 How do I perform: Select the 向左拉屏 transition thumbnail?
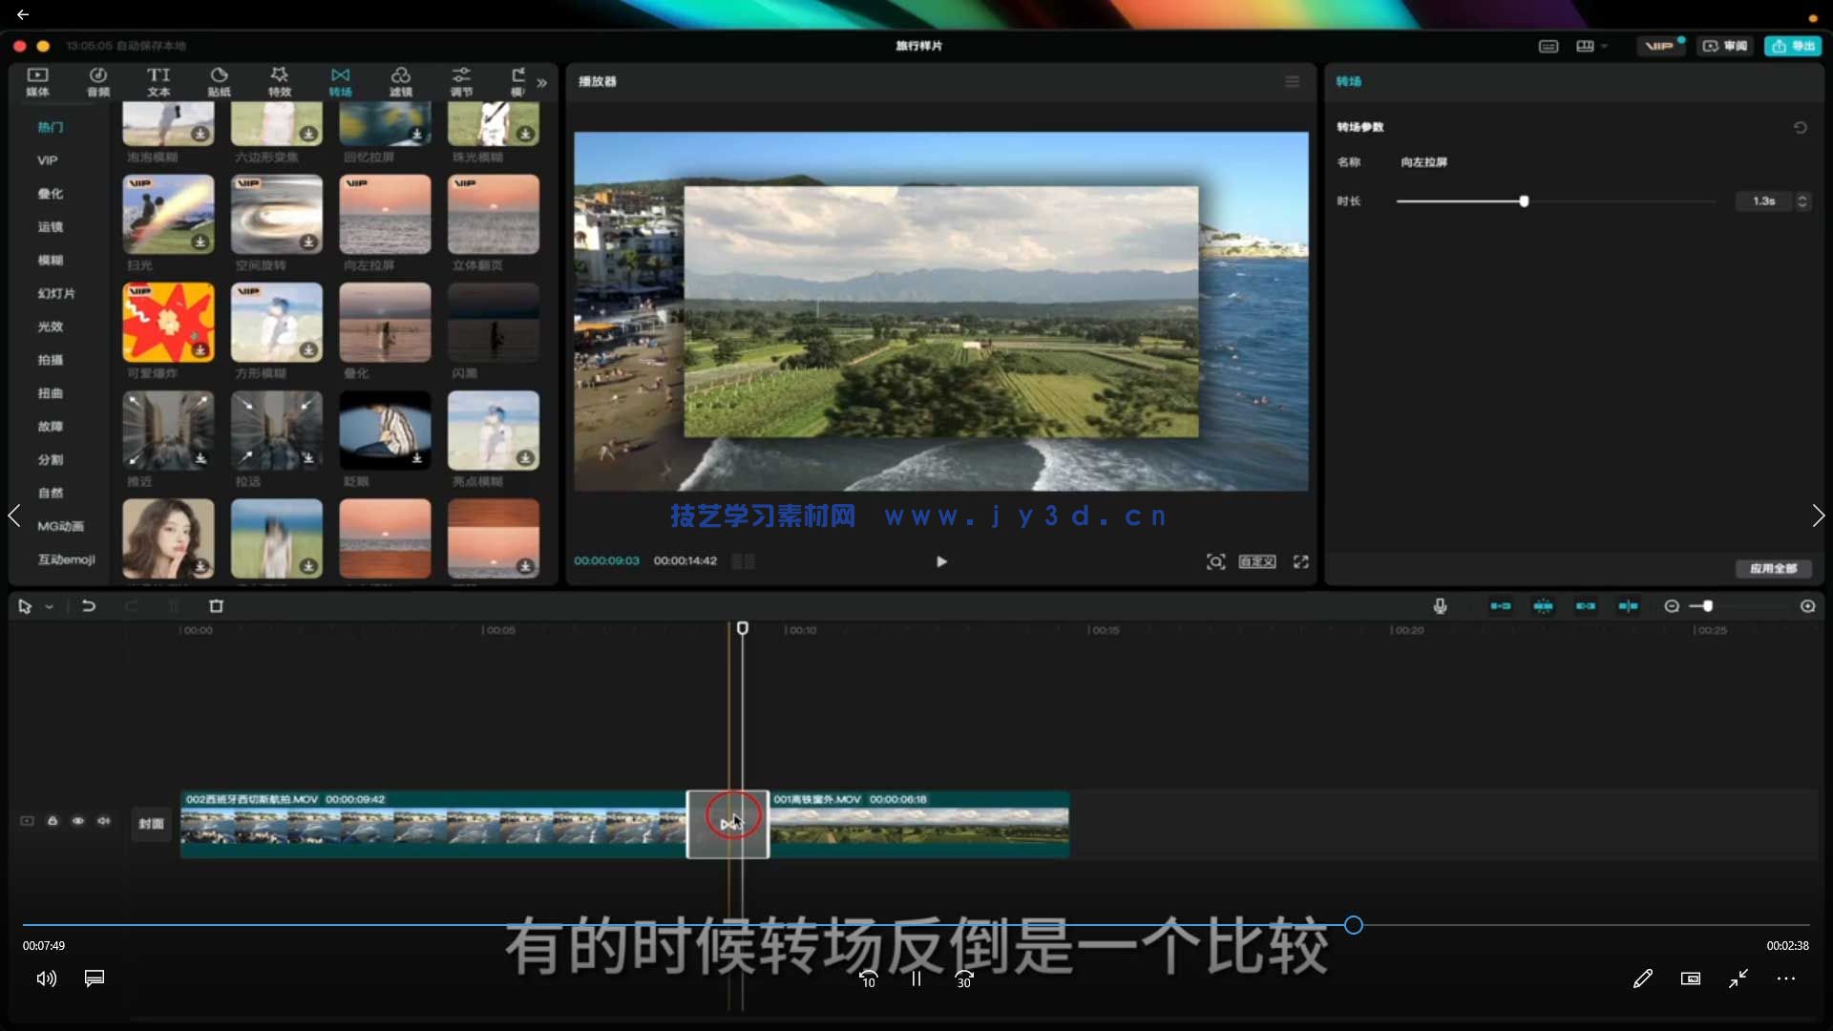click(x=385, y=214)
